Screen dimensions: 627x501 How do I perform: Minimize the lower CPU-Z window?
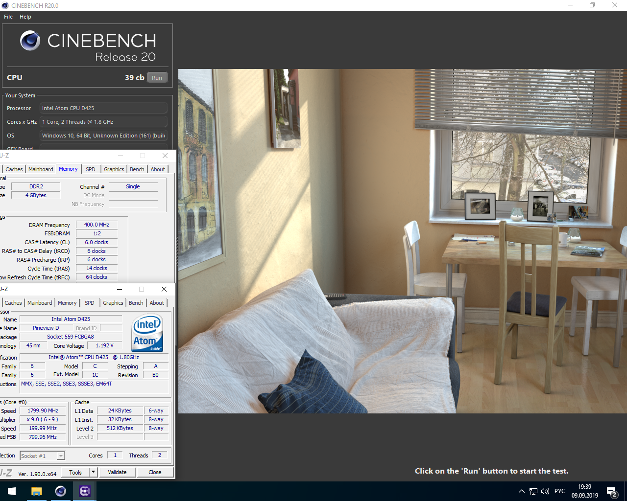click(120, 289)
